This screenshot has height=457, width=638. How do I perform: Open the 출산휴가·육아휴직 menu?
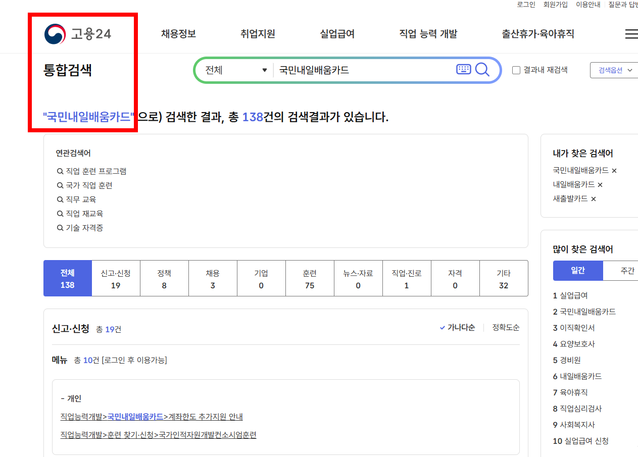538,34
